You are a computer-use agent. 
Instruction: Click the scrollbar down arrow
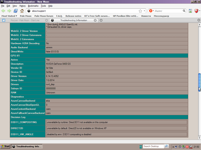[199, 138]
